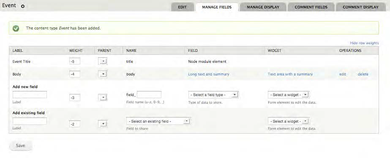Open the Select an existing field dropdown
This screenshot has width=390, height=158.
158,121
